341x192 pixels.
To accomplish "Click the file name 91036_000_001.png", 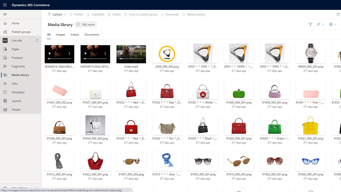I will pos(59,138).
